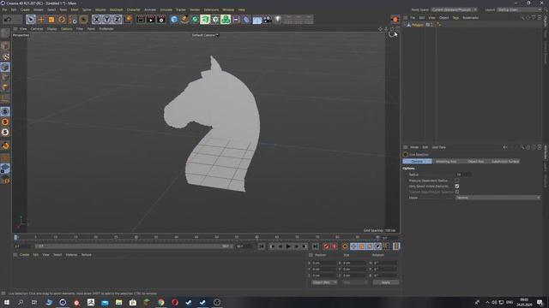Open Windows Start menu
549x308 pixels.
pos(7,302)
